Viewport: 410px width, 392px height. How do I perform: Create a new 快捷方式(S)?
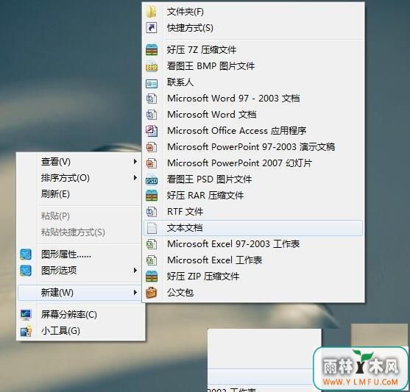190,28
